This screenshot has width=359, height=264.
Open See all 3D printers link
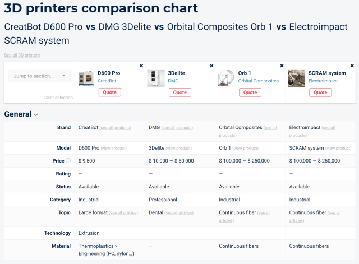coord(22,55)
